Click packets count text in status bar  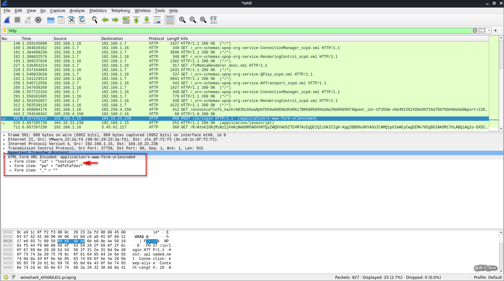(x=388, y=277)
